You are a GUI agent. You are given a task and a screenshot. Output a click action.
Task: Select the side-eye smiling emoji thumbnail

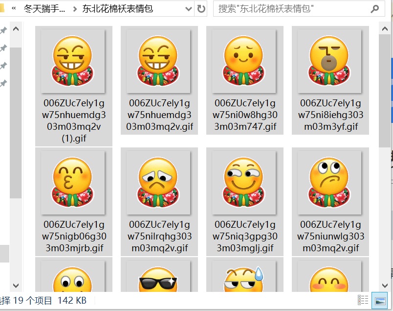[244, 183]
